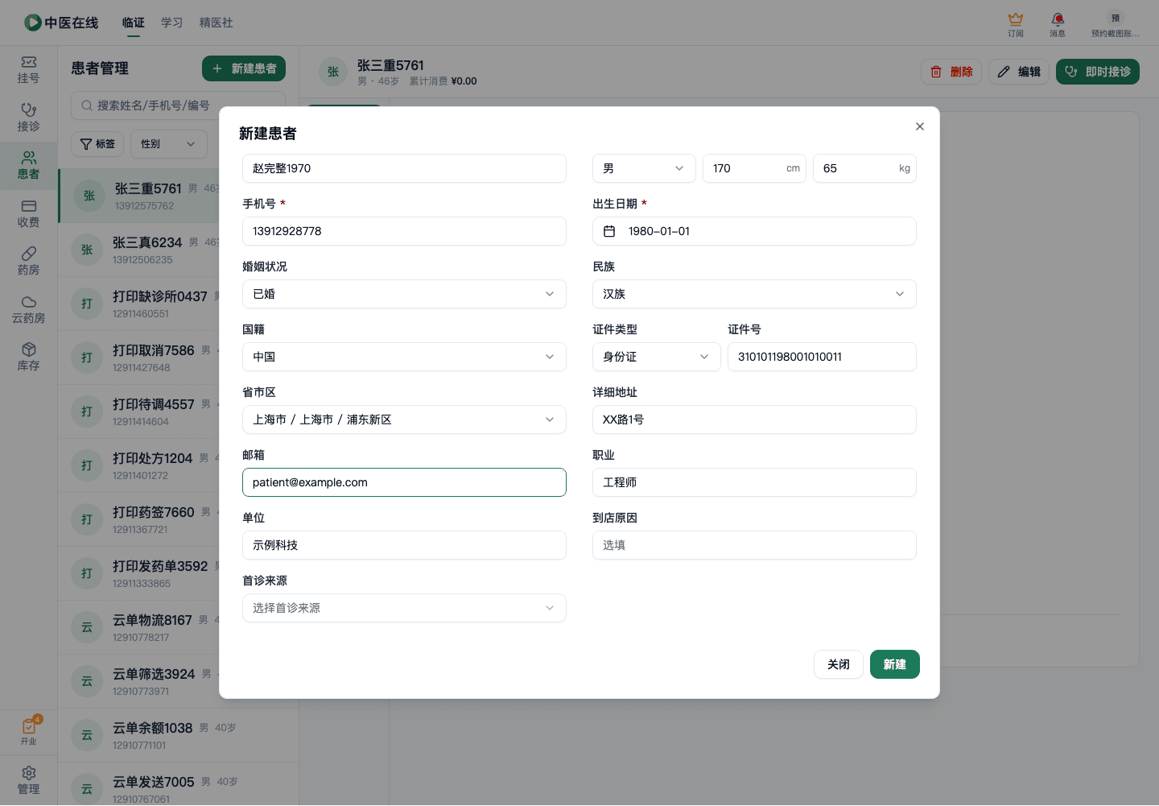Open the 收费 billing sidebar icon

click(x=28, y=214)
